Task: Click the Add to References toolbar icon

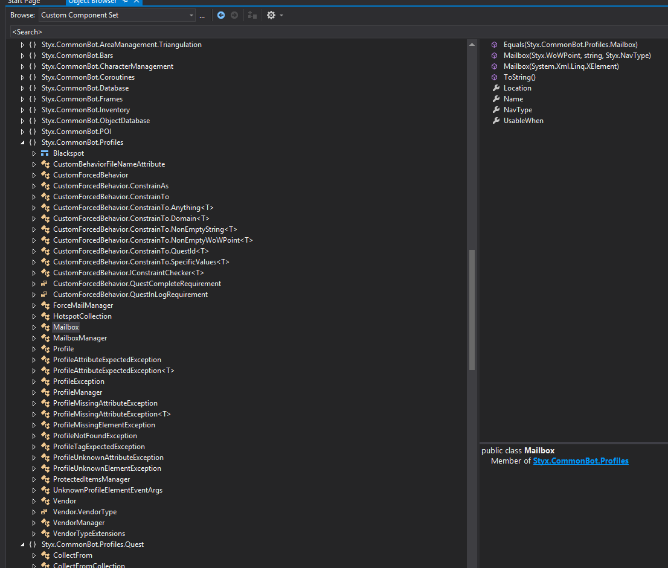Action: [252, 15]
